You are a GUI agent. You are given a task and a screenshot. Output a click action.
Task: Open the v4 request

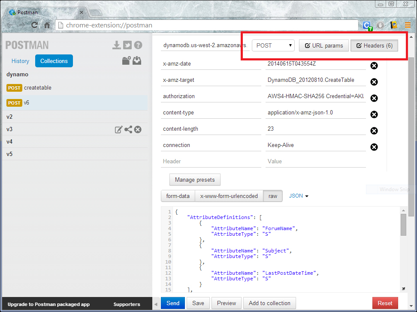coord(75,142)
